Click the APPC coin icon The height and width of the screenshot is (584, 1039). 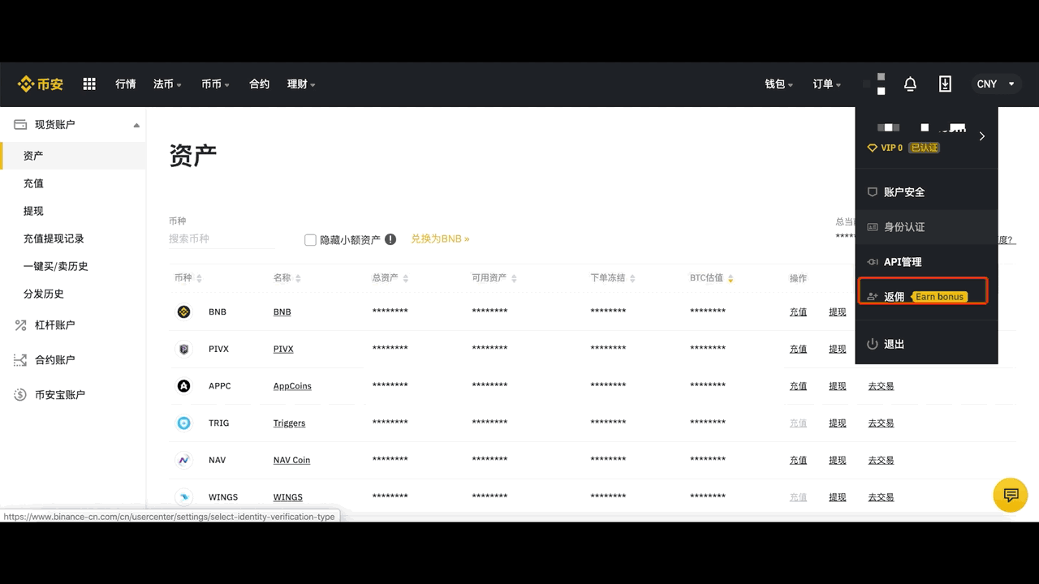184,386
